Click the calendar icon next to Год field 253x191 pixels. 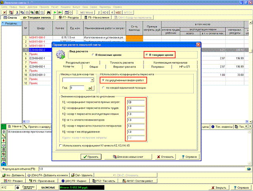pos(91,87)
